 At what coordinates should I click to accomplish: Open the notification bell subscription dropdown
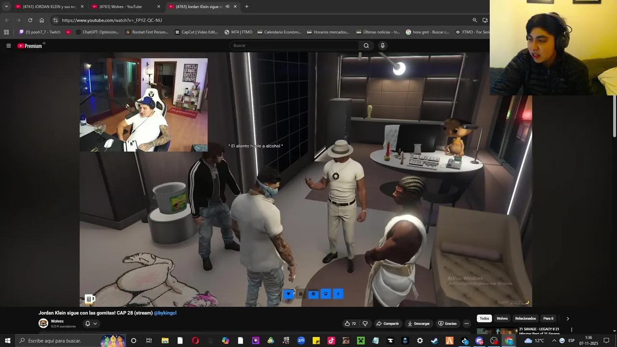91,323
